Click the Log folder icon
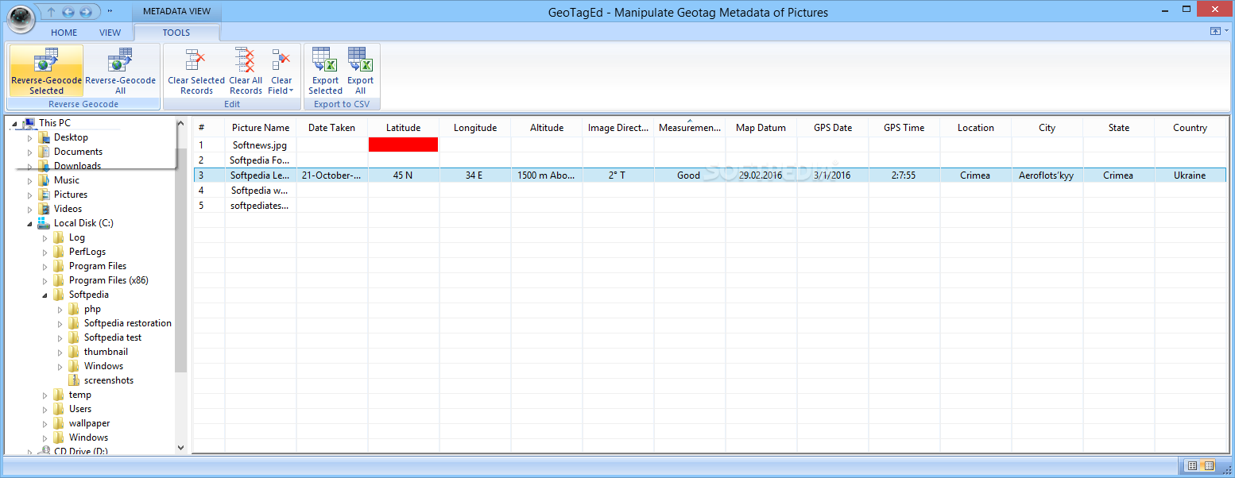Screen dimensions: 1235x478 [x=59, y=237]
